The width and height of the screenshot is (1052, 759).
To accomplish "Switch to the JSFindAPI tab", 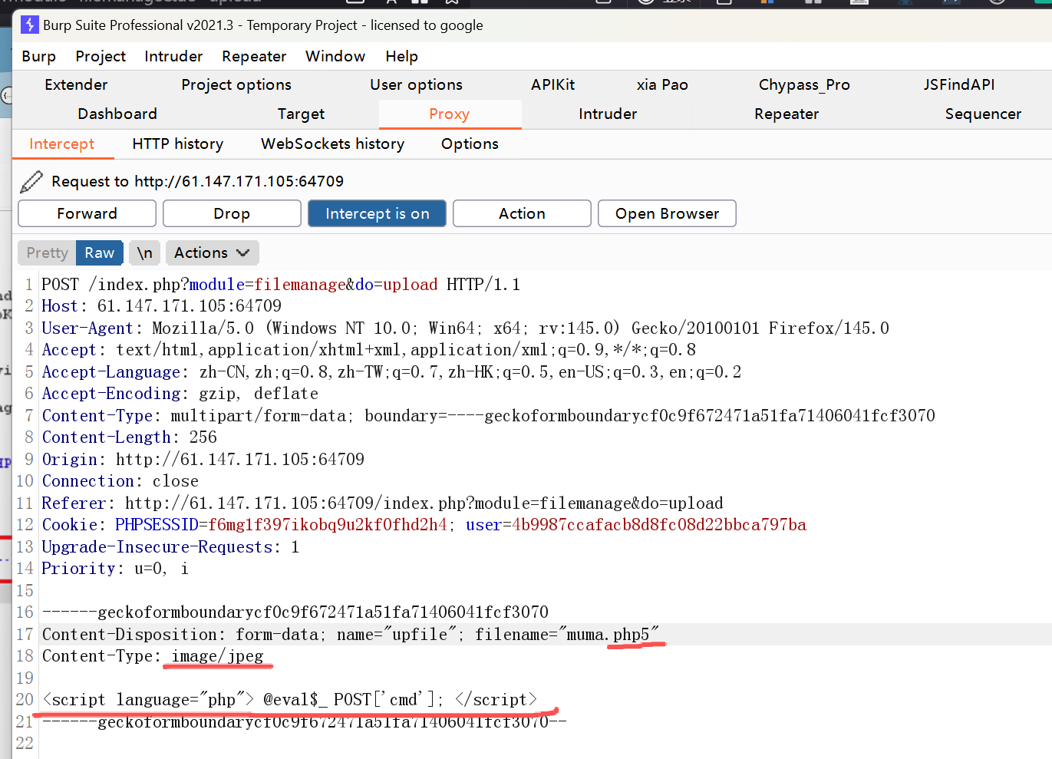I will (x=959, y=84).
